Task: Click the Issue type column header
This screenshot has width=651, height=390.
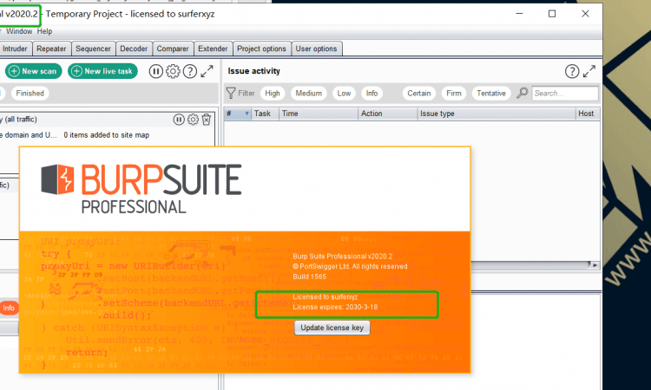Action: point(496,114)
